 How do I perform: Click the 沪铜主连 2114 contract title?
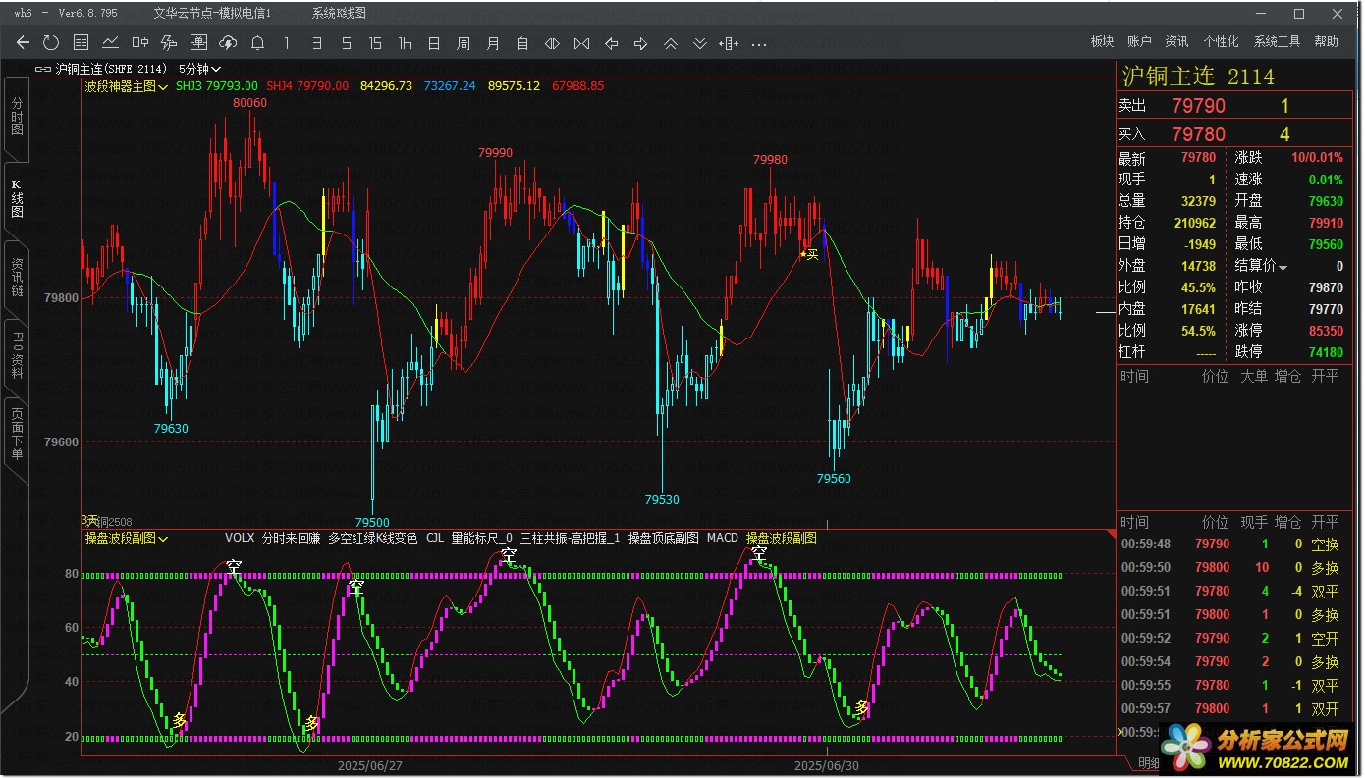coord(1198,76)
